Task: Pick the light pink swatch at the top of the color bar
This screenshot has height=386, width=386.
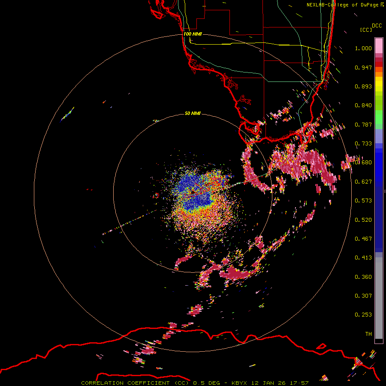Action: click(379, 45)
